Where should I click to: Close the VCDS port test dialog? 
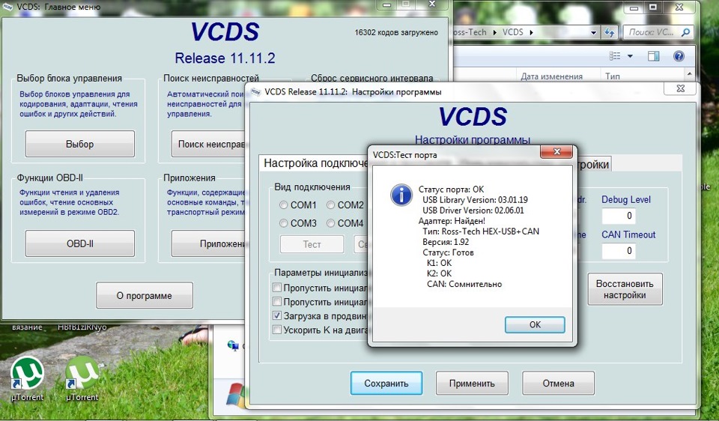point(556,152)
